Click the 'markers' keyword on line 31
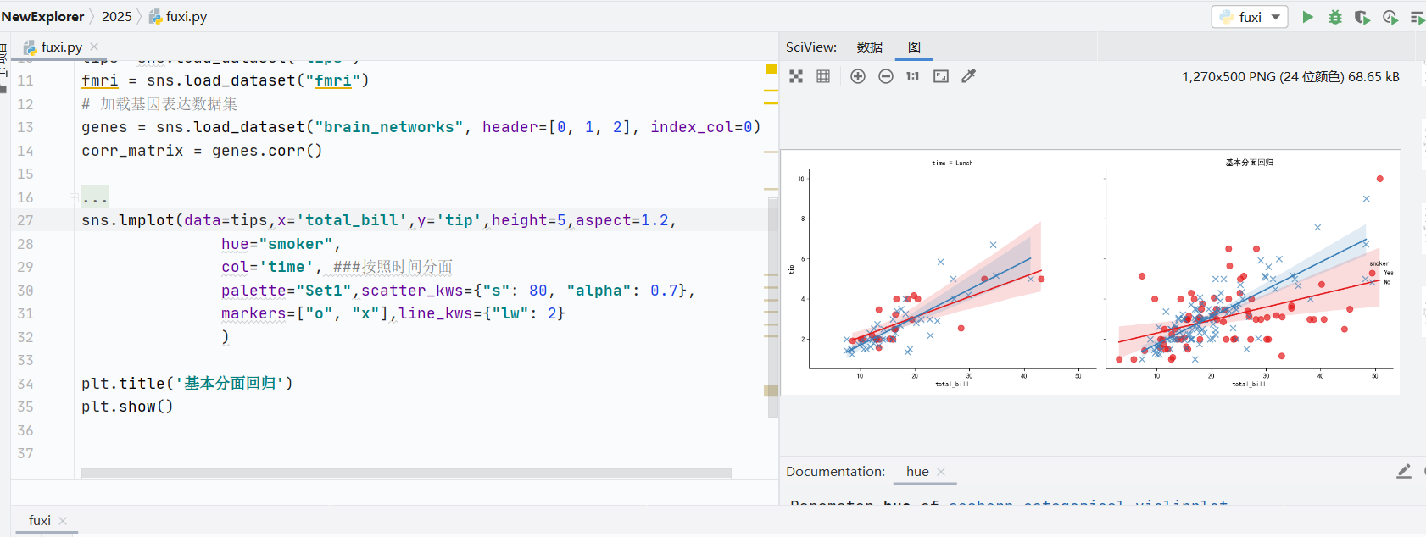1426x537 pixels. [x=253, y=313]
